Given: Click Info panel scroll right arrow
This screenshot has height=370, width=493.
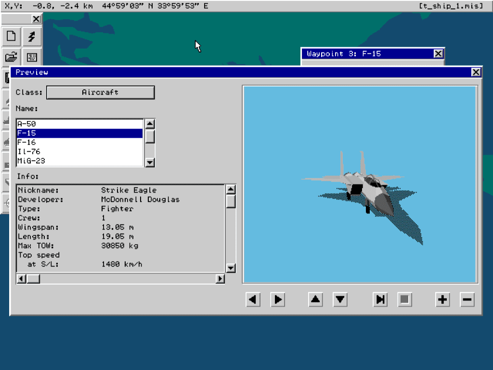Looking at the screenshot, I should [220, 279].
